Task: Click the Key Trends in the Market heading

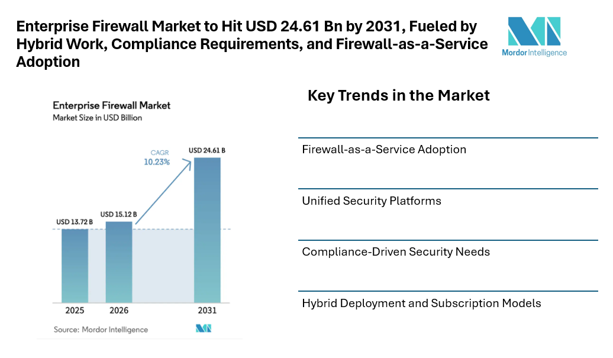Action: click(398, 95)
